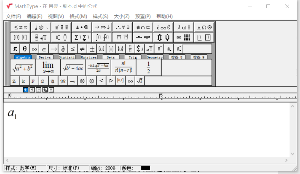
Task: Select the center tab stop button
Action: coord(32,90)
